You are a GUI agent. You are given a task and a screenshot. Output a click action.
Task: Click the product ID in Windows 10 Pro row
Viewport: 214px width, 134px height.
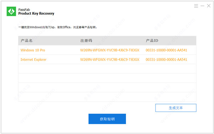(x=166, y=50)
